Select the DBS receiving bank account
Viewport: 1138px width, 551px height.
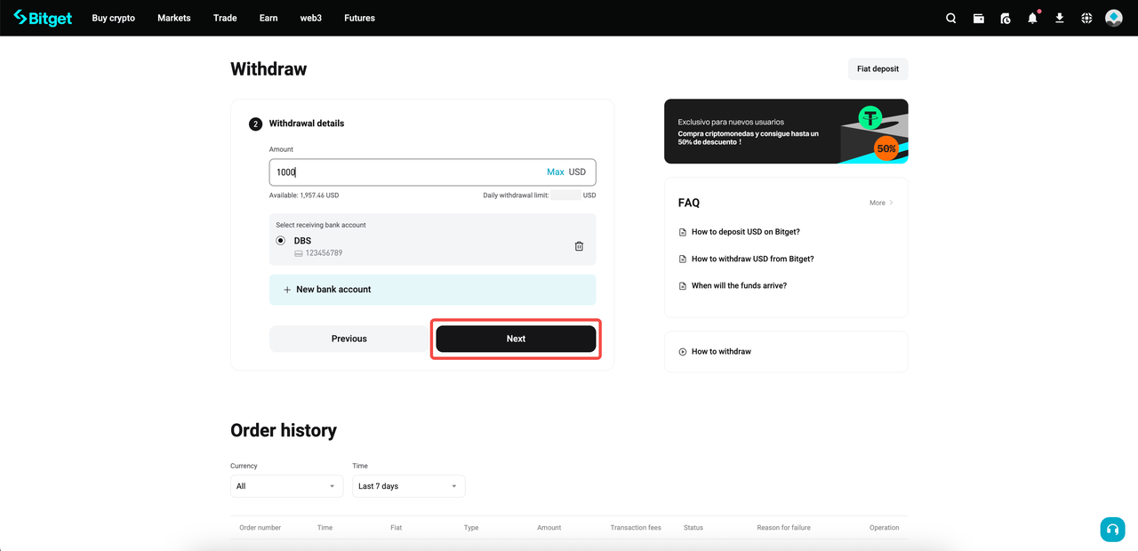pyautogui.click(x=280, y=240)
